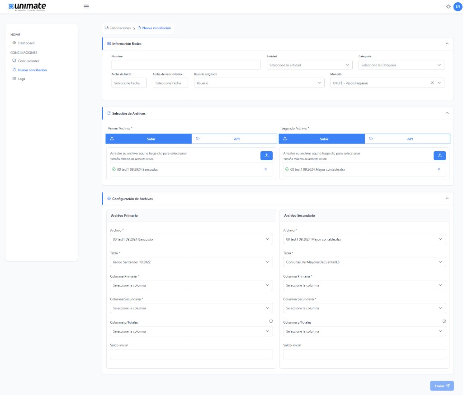Image resolution: width=463 pixels, height=395 pixels.
Task: Click the Archivo Secundario panel heading
Action: click(299, 215)
